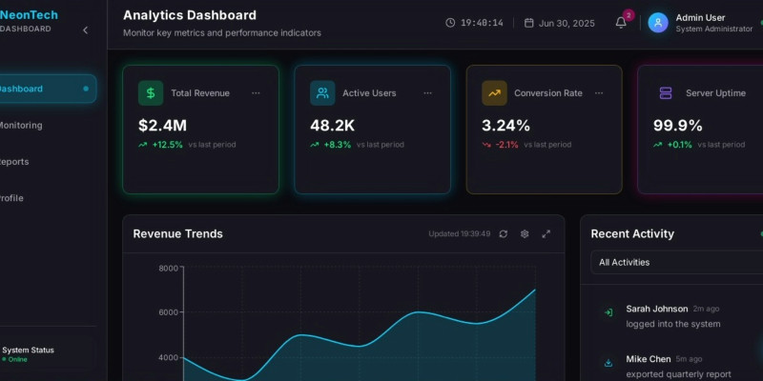Image resolution: width=763 pixels, height=381 pixels.
Task: Click the Total Revenue dollar icon
Action: (150, 93)
